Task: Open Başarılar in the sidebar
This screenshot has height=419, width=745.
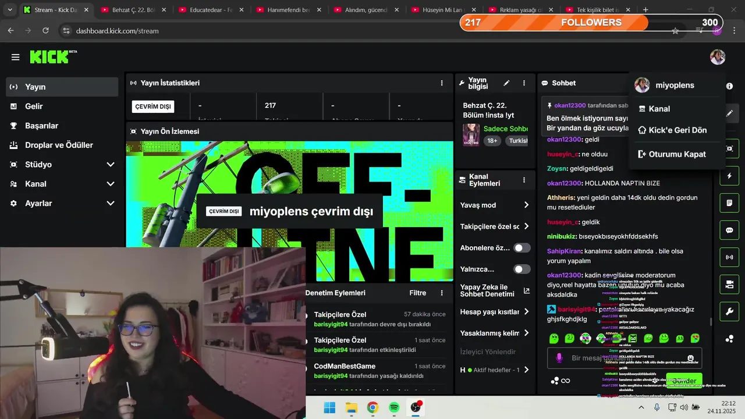Action: point(62,126)
